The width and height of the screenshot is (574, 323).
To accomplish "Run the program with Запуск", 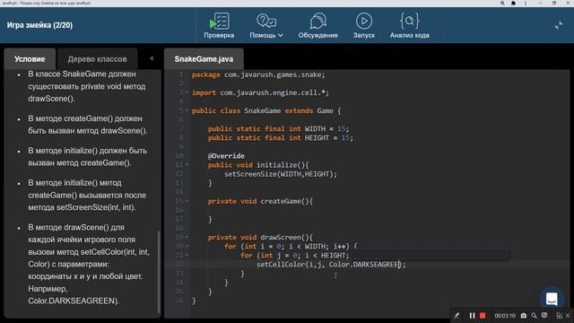I will coord(364,25).
